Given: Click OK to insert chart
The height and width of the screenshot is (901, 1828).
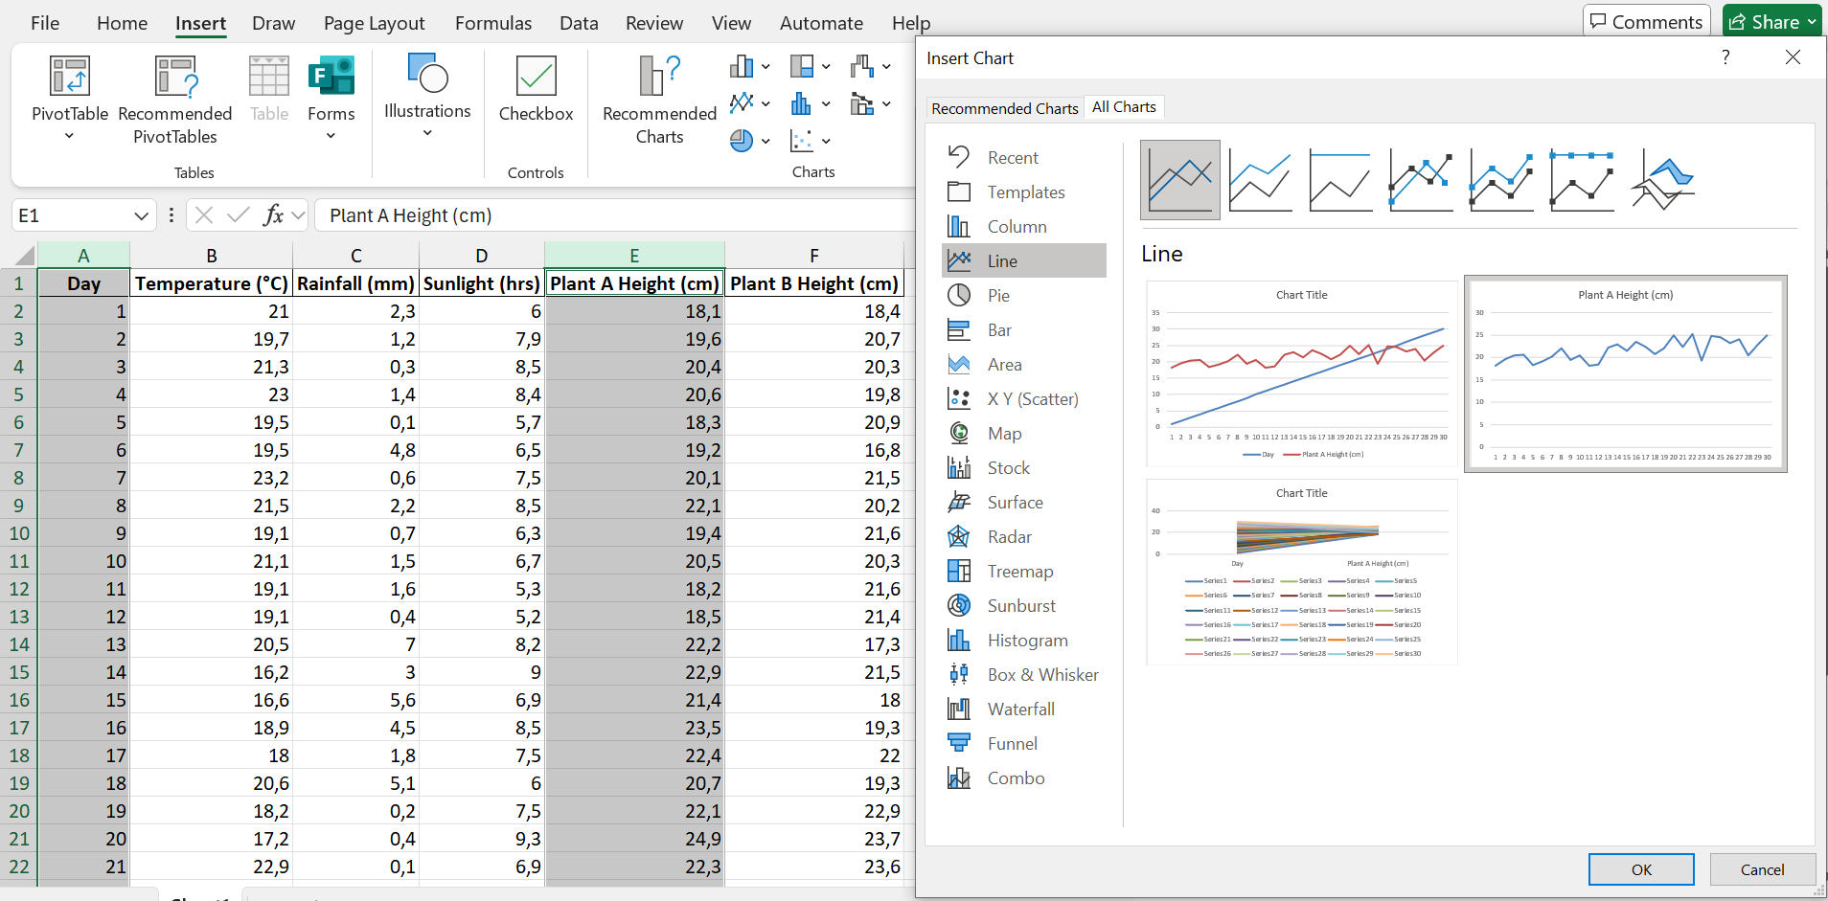Looking at the screenshot, I should (x=1641, y=869).
